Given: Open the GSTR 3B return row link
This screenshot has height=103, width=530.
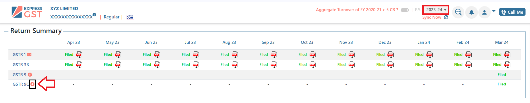Looking at the screenshot, I should pos(21,65).
